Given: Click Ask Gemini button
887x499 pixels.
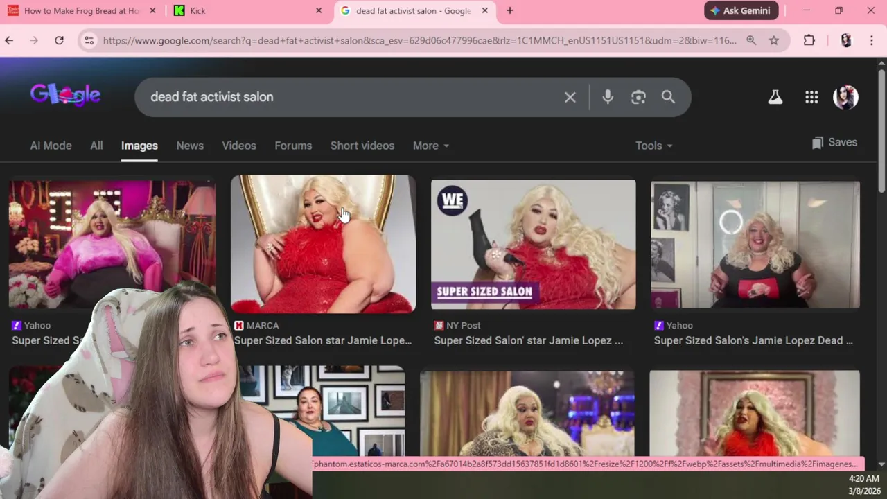Looking at the screenshot, I should (x=741, y=10).
